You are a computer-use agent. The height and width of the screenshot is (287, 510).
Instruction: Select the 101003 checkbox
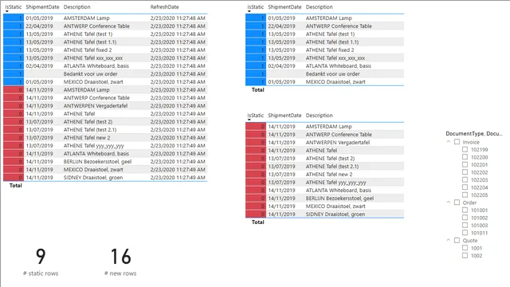coord(465,225)
